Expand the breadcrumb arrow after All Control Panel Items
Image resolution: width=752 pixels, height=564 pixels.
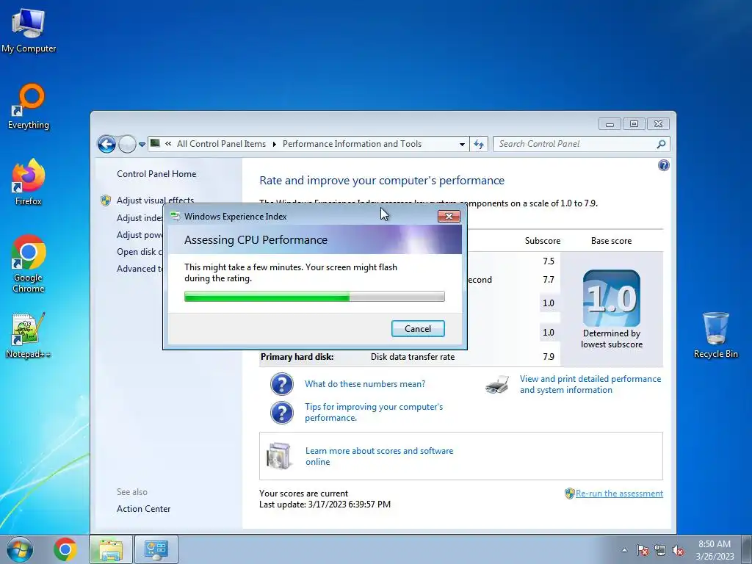pyautogui.click(x=275, y=144)
